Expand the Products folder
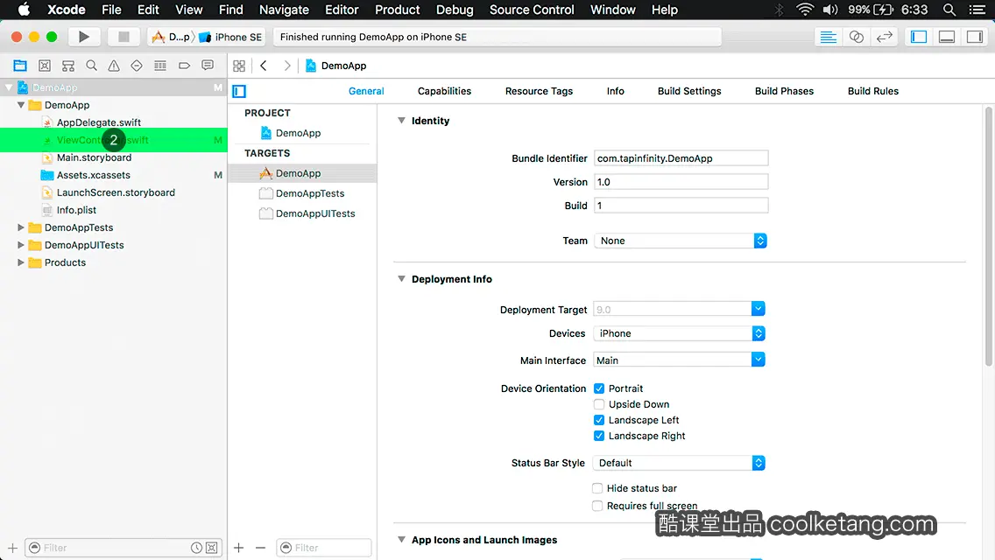The height and width of the screenshot is (560, 995). click(21, 262)
